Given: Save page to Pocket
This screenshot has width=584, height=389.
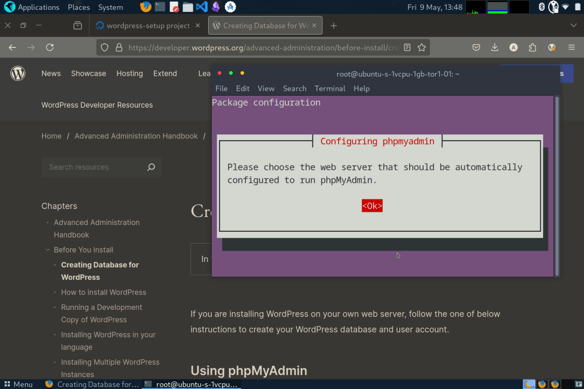Looking at the screenshot, I should point(476,47).
